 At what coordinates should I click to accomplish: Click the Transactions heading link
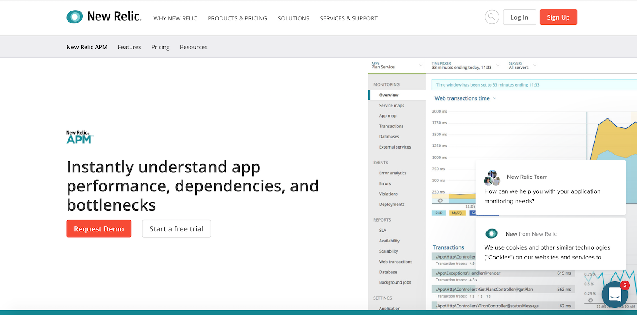448,247
